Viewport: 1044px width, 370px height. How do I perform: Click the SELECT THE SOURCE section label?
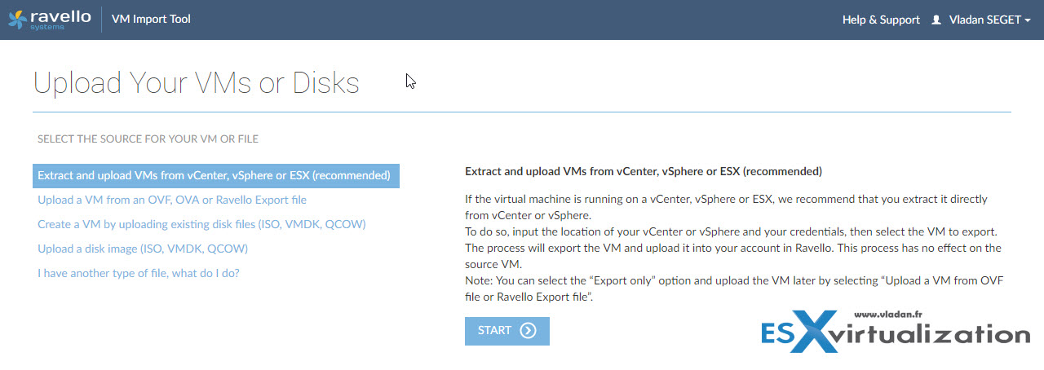pyautogui.click(x=148, y=139)
